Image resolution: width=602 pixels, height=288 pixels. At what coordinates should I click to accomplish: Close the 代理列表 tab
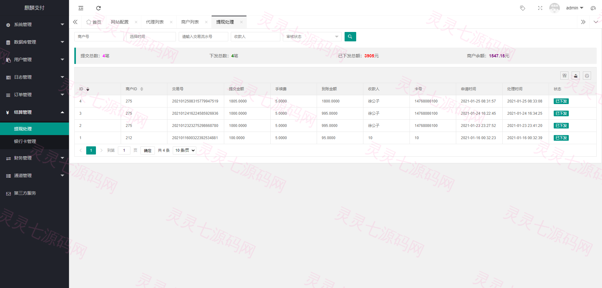click(x=171, y=22)
